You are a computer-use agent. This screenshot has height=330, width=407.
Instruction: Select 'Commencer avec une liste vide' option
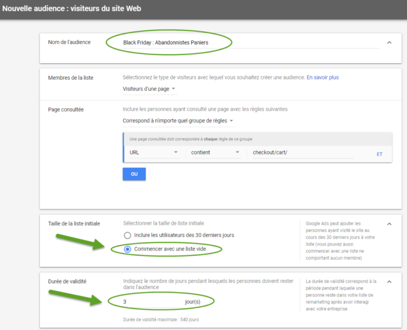point(127,249)
